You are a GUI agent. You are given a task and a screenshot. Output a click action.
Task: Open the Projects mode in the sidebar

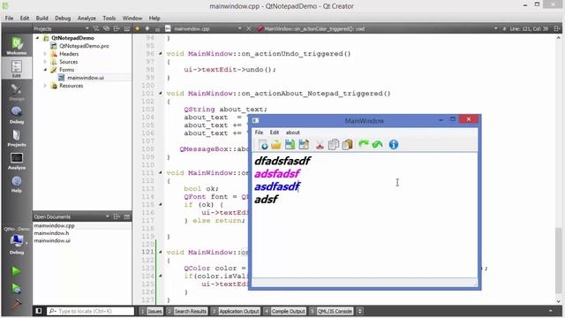point(17,138)
